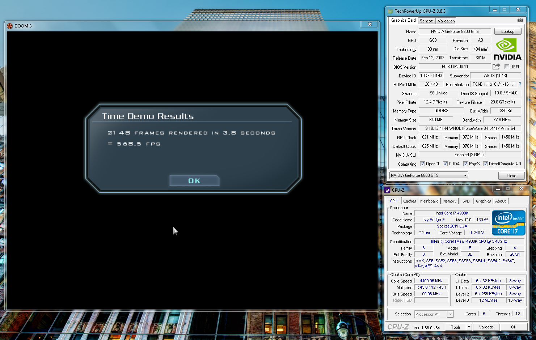This screenshot has height=340, width=536.
Task: Click the Intel Core i7 logo in CPU-Z
Action: (508, 223)
